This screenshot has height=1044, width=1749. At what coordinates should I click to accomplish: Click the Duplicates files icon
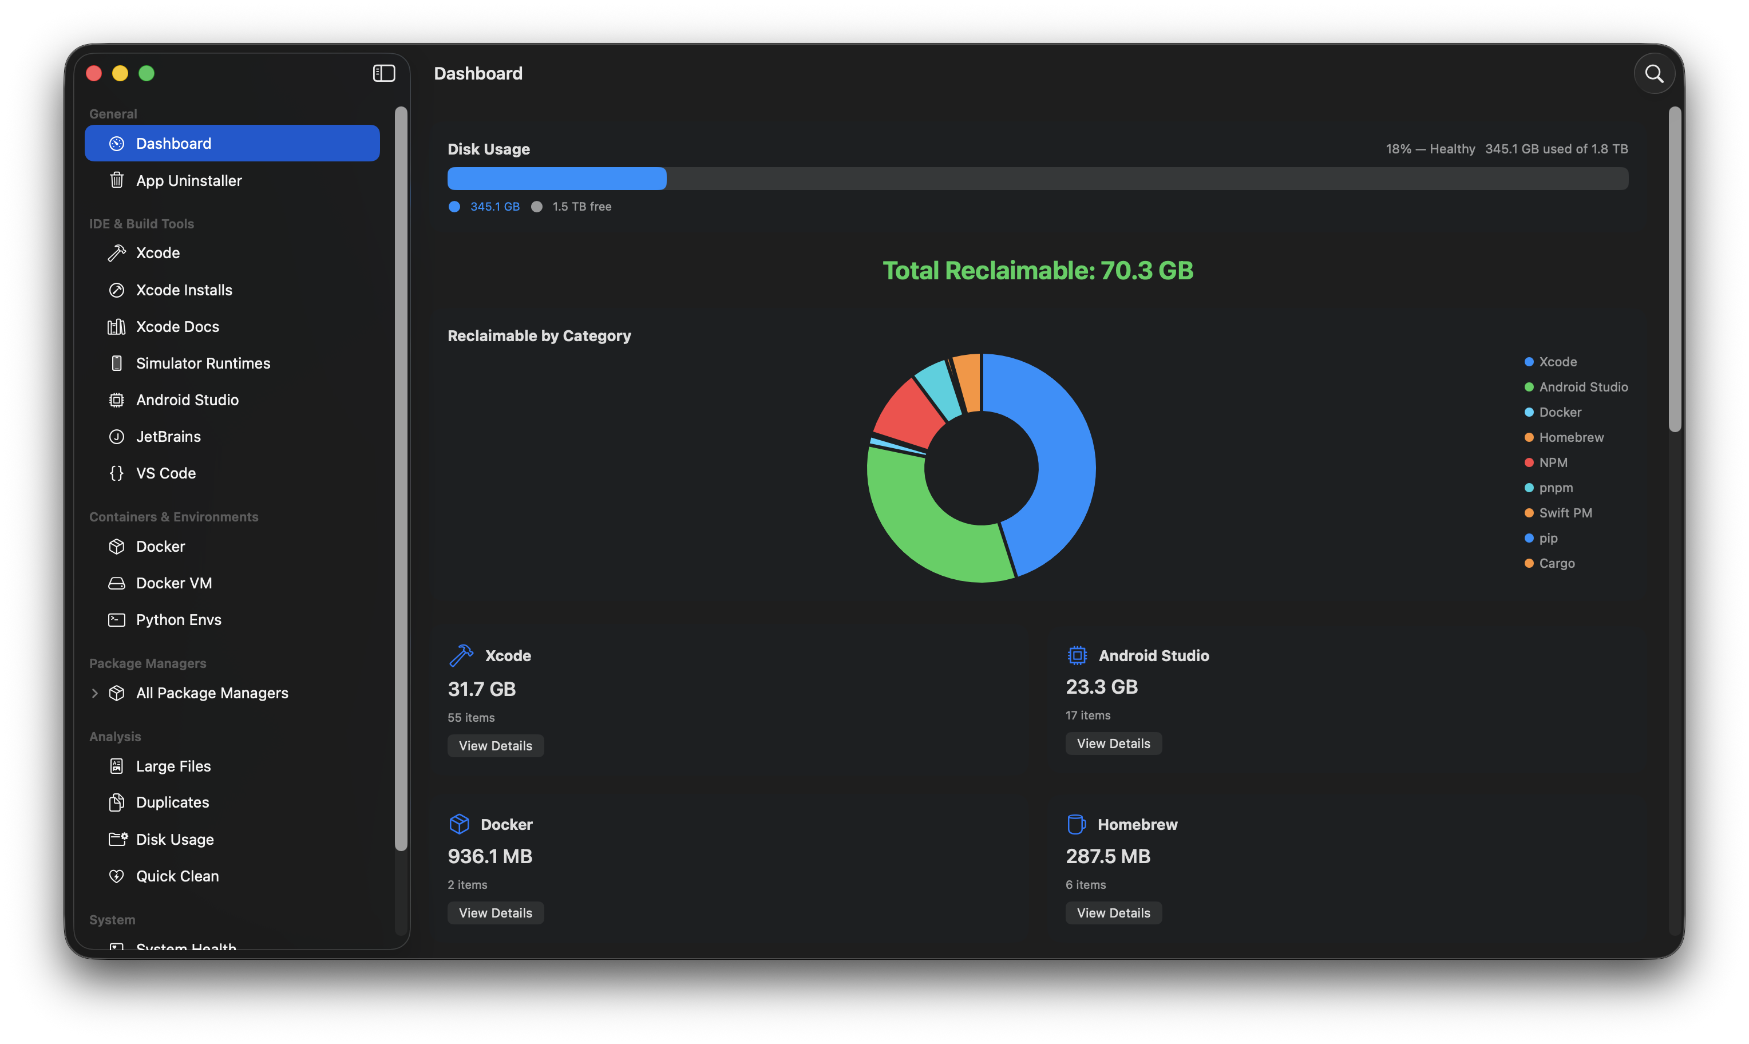(x=117, y=802)
